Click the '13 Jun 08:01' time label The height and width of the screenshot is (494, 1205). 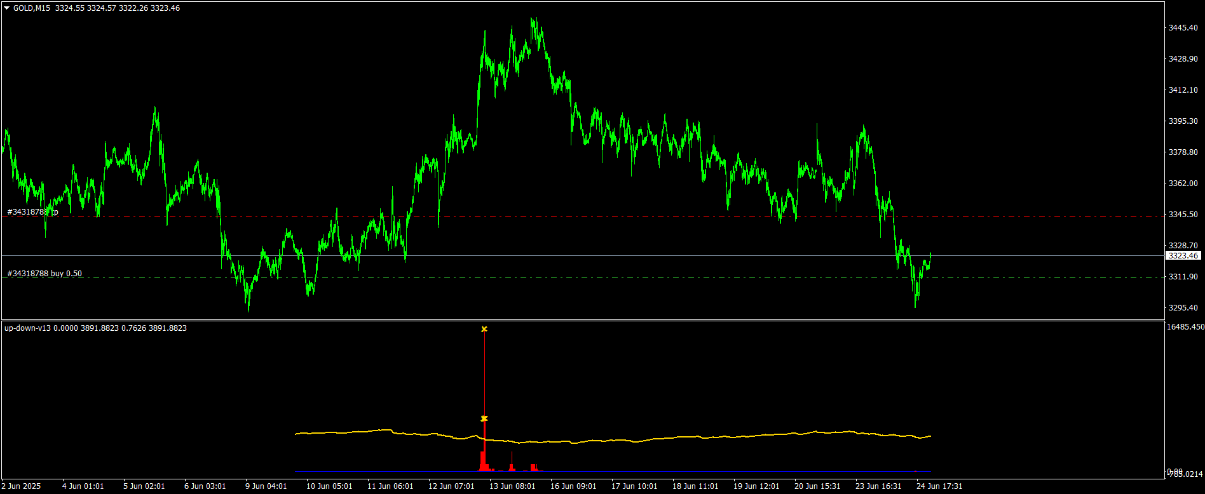[512, 486]
